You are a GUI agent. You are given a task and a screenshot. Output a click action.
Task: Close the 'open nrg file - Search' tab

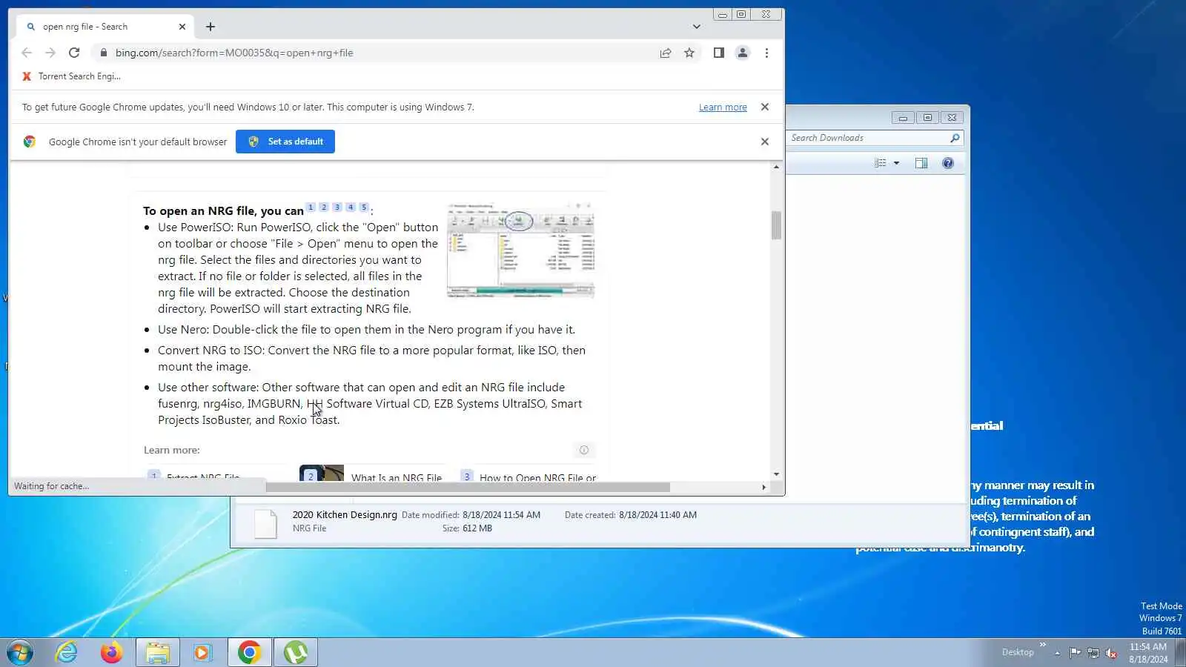tap(182, 27)
